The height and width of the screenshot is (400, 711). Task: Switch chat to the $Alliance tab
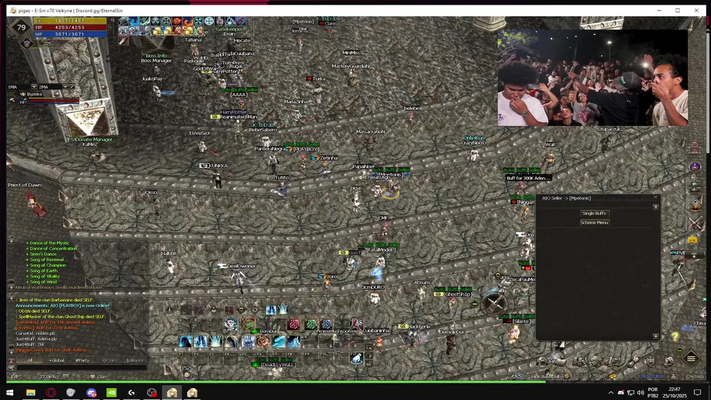(135, 360)
